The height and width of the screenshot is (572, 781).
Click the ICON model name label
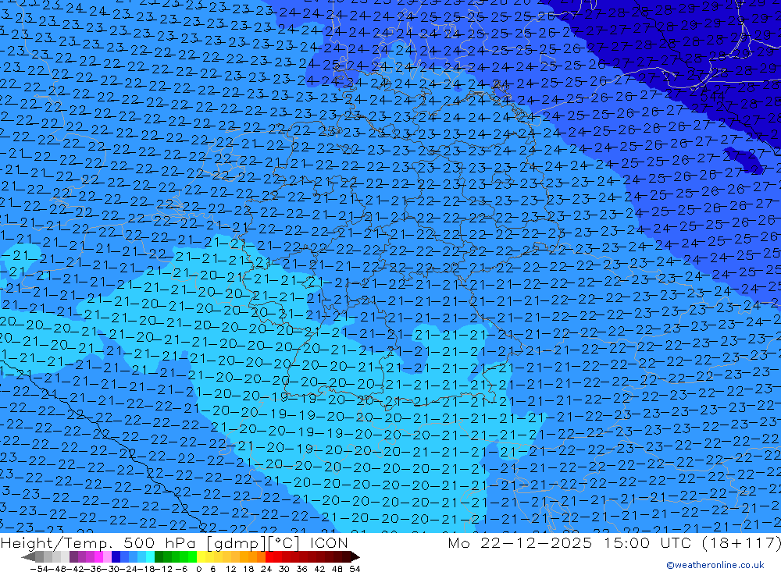pyautogui.click(x=329, y=542)
